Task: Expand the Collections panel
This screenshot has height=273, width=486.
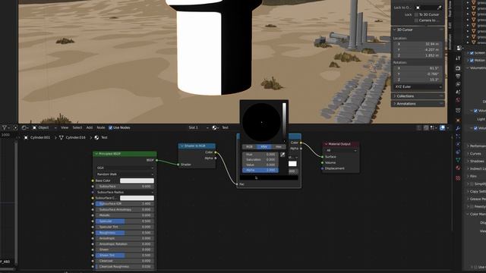Action: (x=418, y=96)
